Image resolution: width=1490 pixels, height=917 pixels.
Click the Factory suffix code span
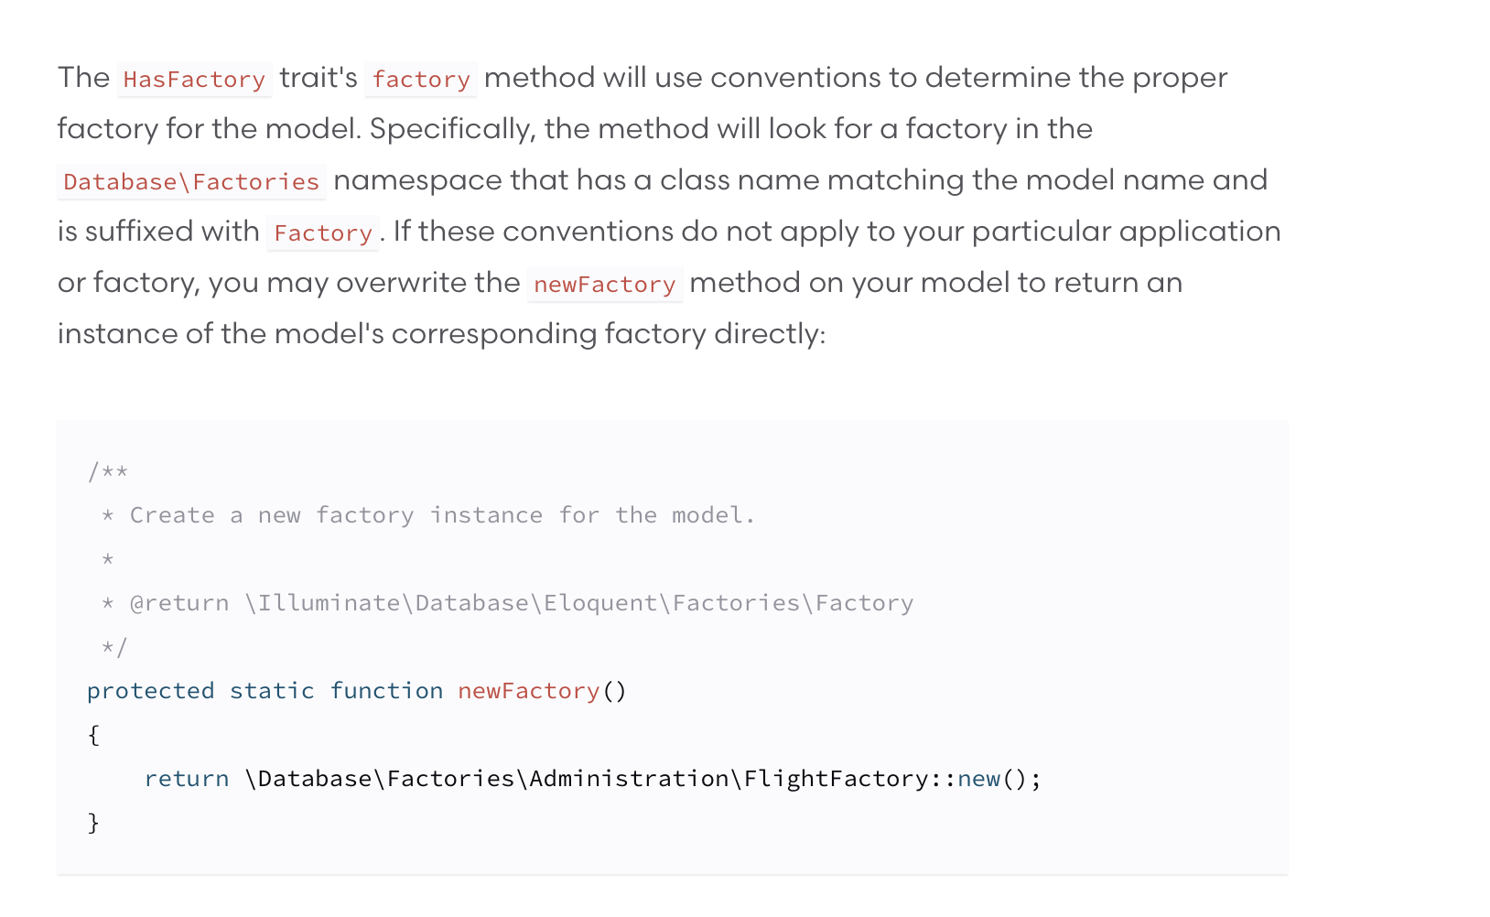pyautogui.click(x=322, y=233)
